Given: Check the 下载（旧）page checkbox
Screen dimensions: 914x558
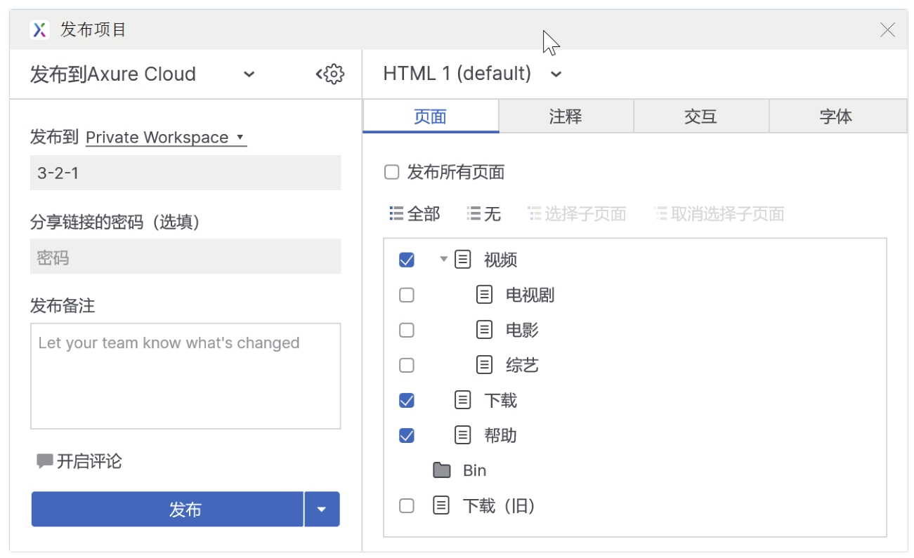Looking at the screenshot, I should 406,505.
